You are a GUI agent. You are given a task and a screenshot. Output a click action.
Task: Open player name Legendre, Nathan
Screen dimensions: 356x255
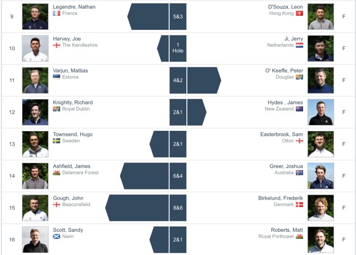pyautogui.click(x=73, y=7)
